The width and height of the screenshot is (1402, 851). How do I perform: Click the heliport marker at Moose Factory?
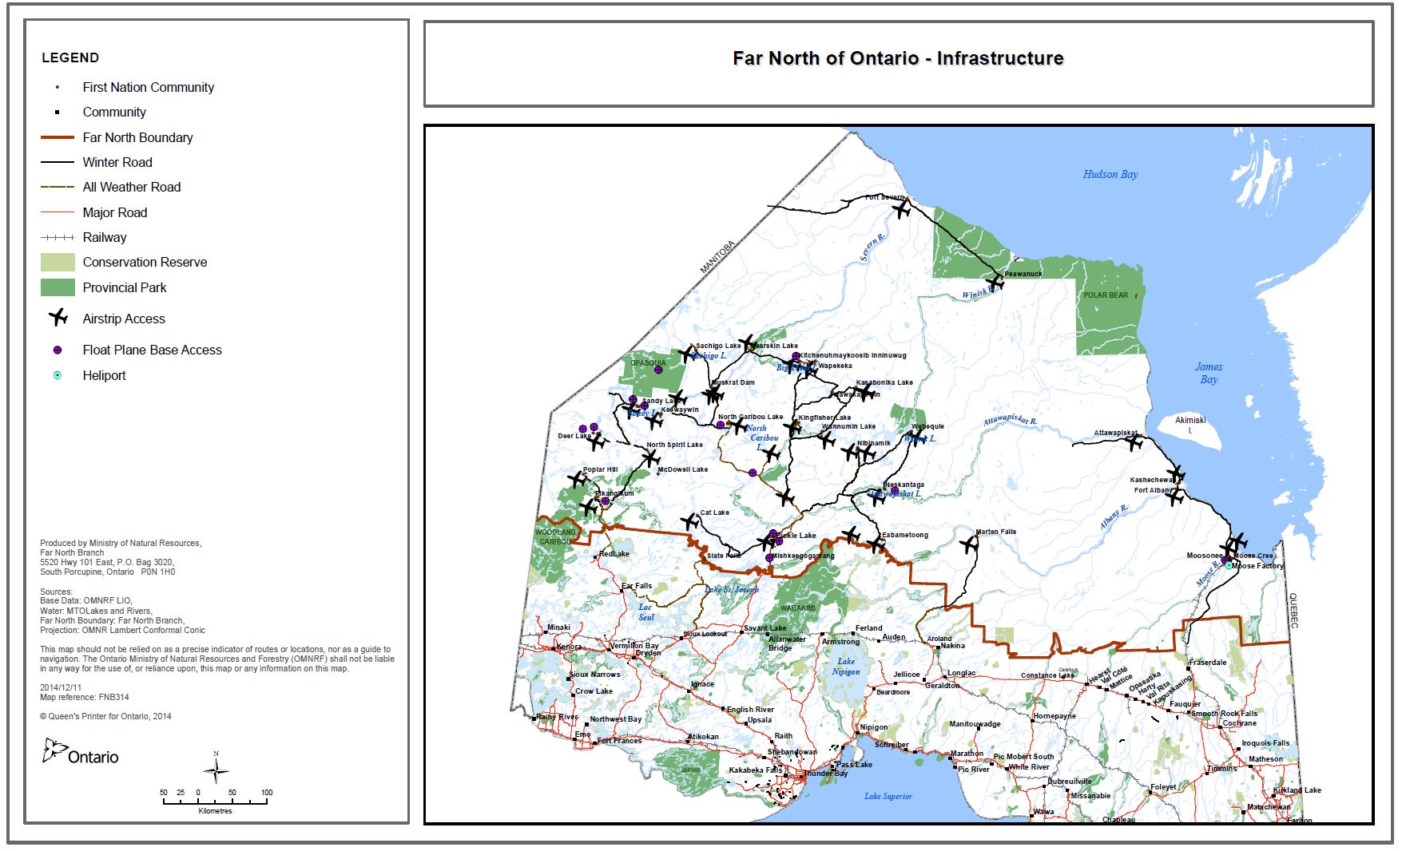pyautogui.click(x=1229, y=564)
